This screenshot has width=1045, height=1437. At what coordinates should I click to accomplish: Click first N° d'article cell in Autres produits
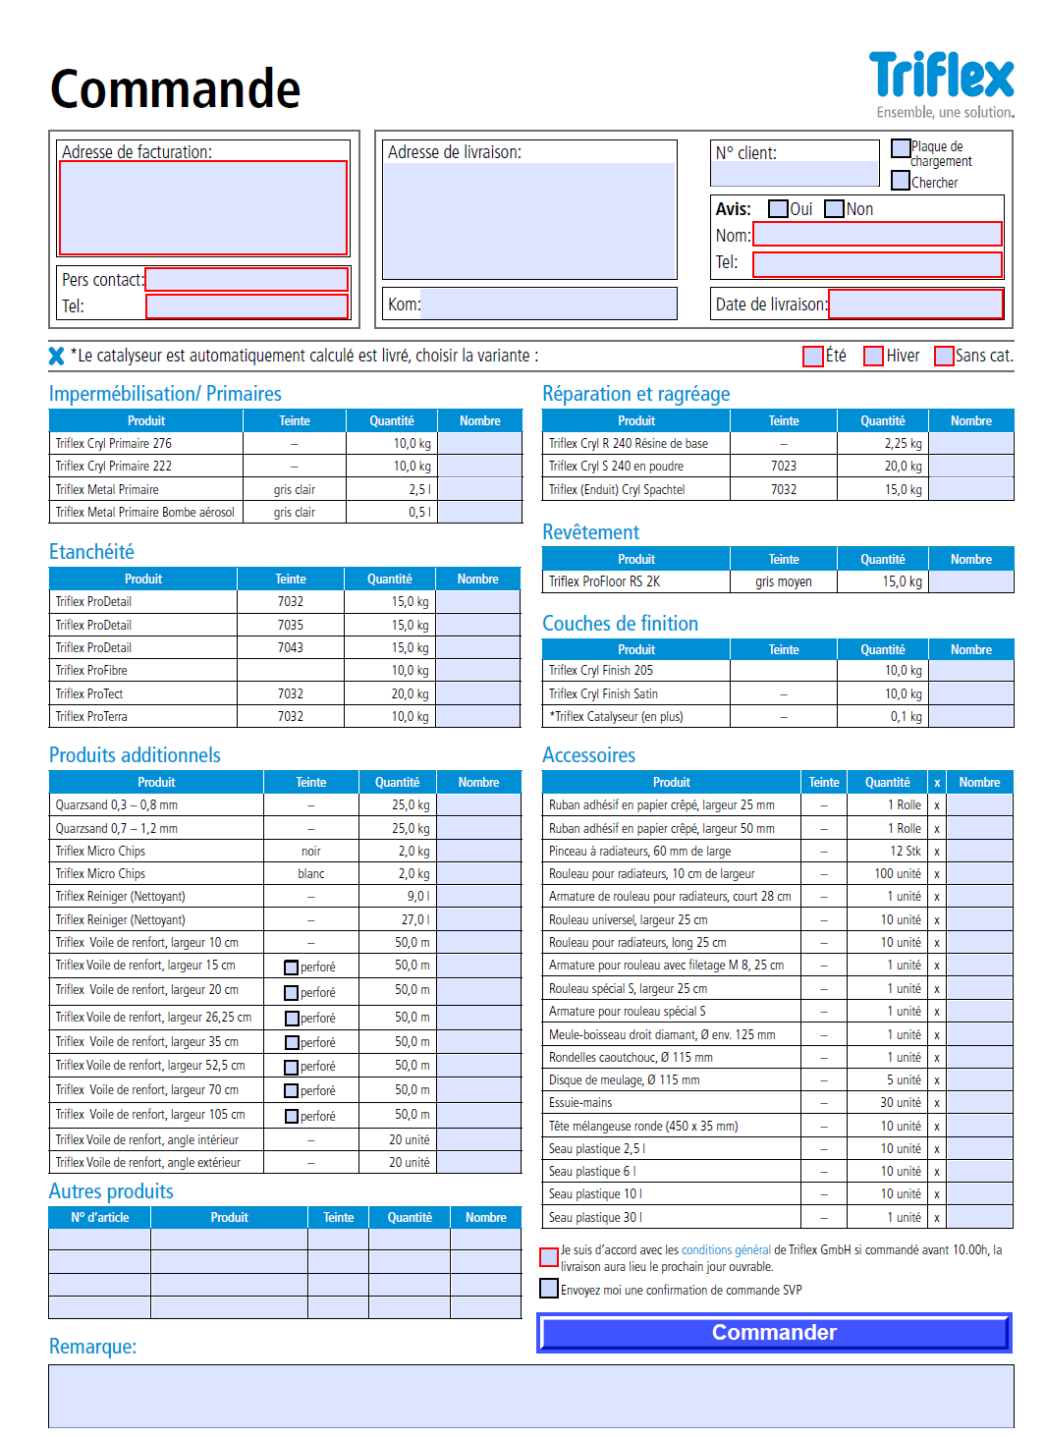pos(100,1240)
